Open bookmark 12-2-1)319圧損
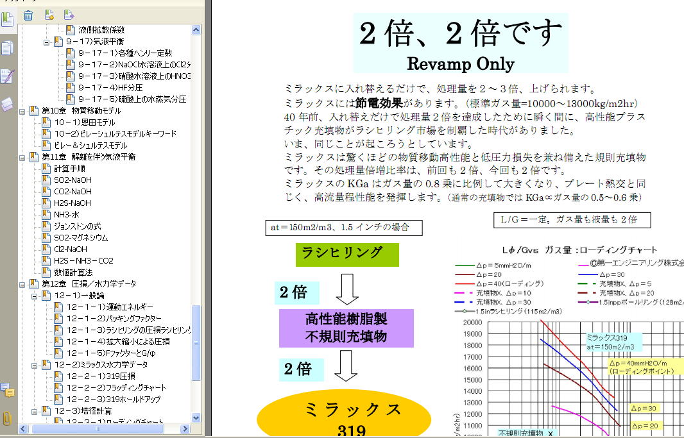The height and width of the screenshot is (438, 684). pyautogui.click(x=101, y=376)
